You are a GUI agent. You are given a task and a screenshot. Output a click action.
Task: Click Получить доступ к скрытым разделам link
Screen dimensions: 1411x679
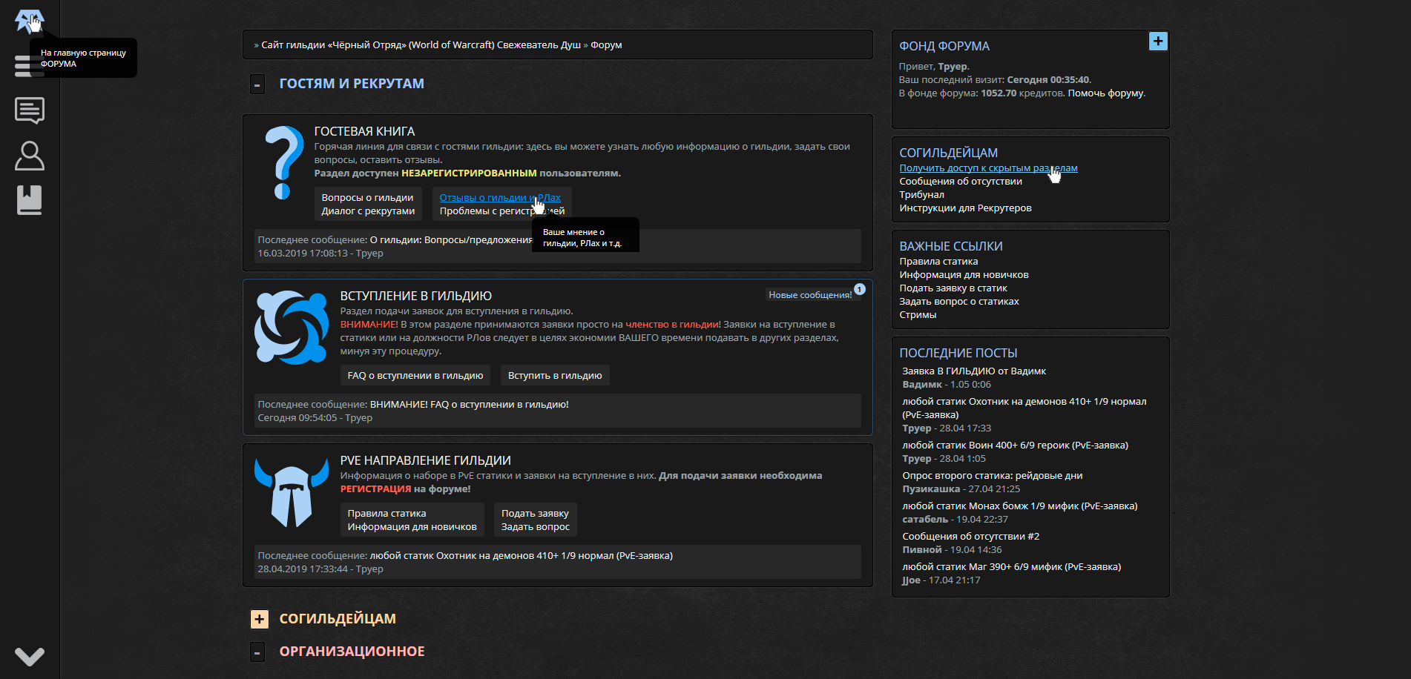coord(987,168)
